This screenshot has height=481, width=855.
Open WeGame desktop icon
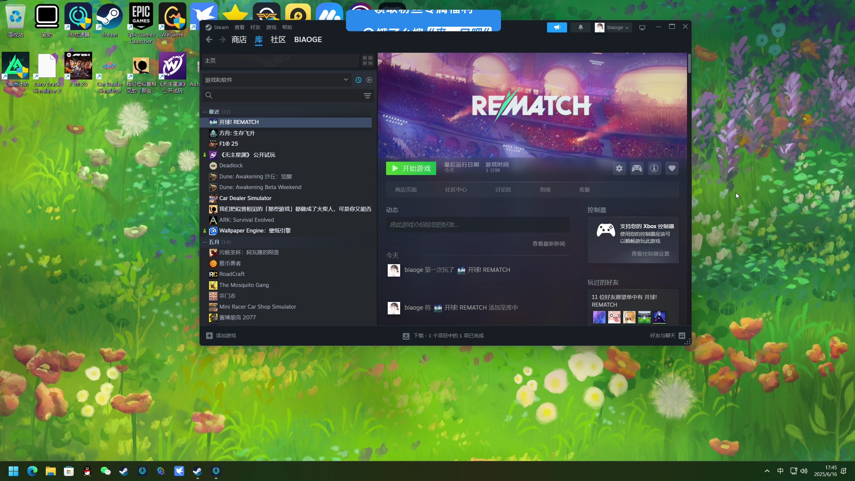pyautogui.click(x=172, y=20)
